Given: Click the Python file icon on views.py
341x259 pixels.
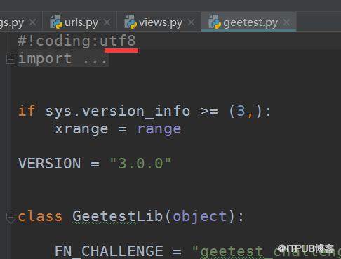Looking at the screenshot, I should point(131,22).
